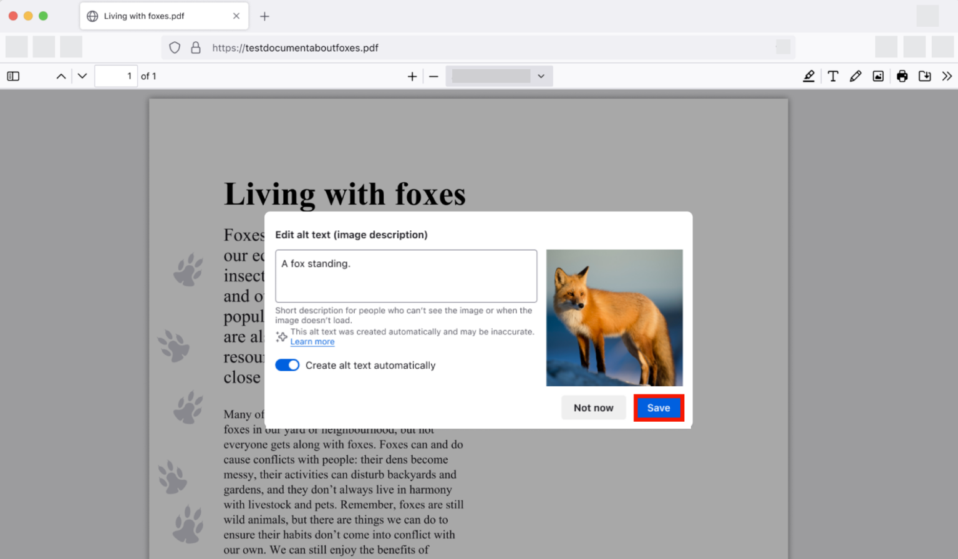Click the alt text description field
958x559 pixels.
click(405, 276)
